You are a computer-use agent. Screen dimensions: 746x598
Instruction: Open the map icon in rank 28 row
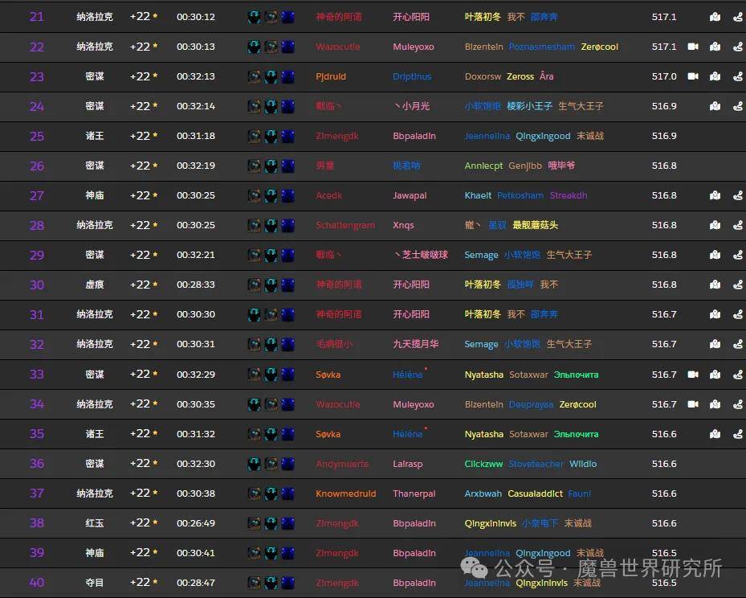click(715, 225)
